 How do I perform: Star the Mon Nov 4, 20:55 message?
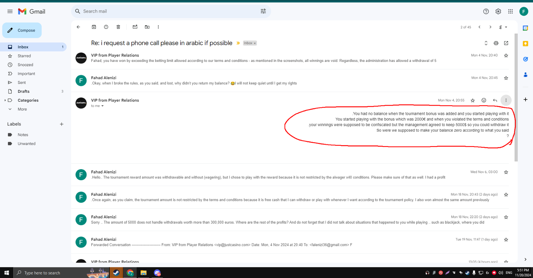click(x=473, y=101)
